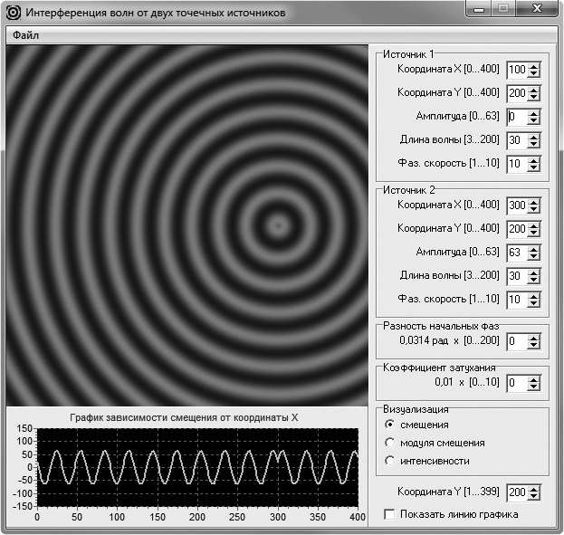Increase Источник 2 Фаз. скорость value
This screenshot has width=564, height=535.
click(x=534, y=296)
